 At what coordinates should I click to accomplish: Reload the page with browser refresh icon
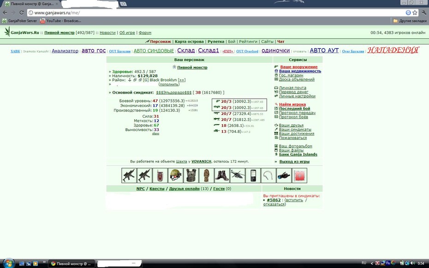click(x=22, y=12)
